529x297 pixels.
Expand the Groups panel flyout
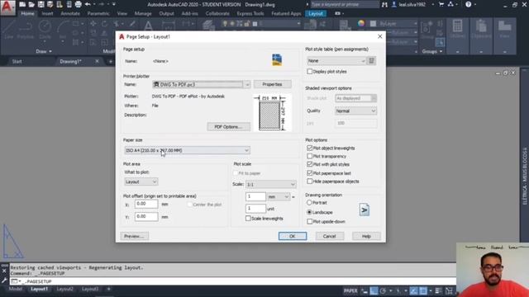[x=432, y=51]
